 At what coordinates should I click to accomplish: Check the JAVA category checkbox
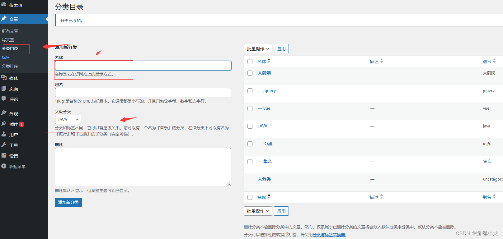coord(250,126)
